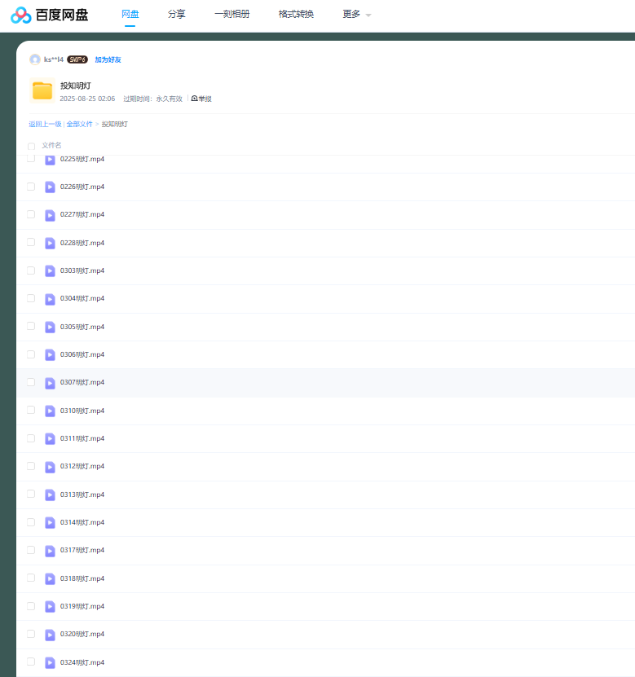Click the video icon for 0303明灯.mp4
Screen dimensions: 635x677
[x=50, y=270]
